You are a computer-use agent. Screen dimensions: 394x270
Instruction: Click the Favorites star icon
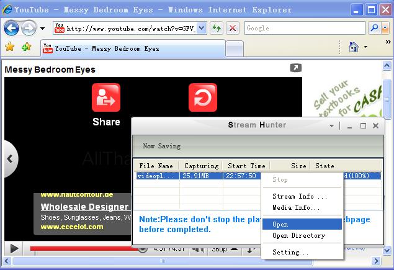click(9, 47)
